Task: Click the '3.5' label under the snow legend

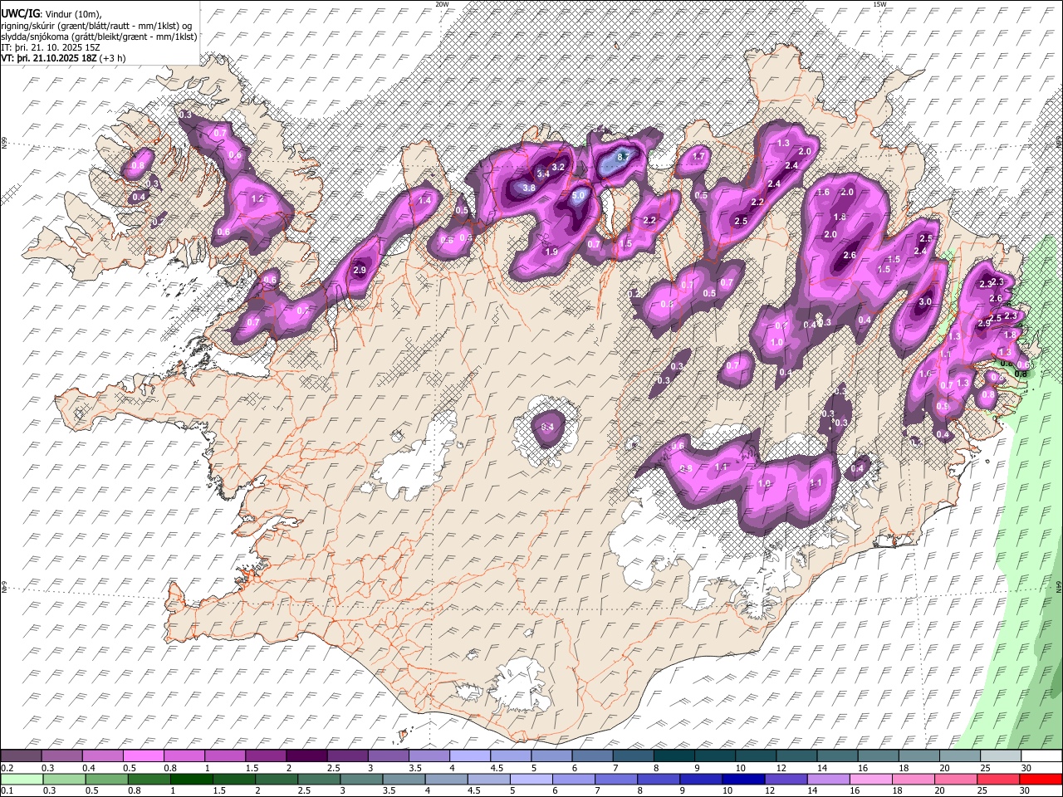Action: pos(416,768)
